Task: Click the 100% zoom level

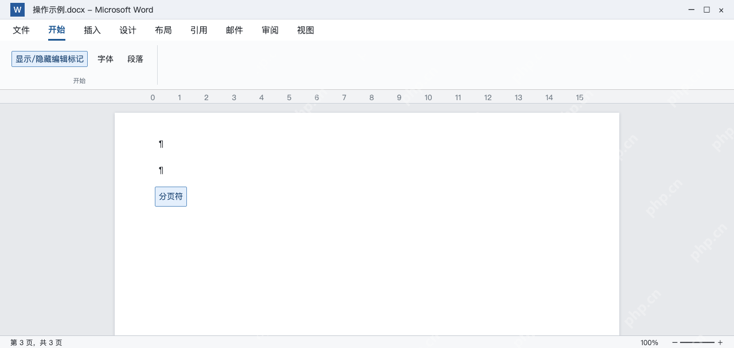Action: pyautogui.click(x=649, y=343)
